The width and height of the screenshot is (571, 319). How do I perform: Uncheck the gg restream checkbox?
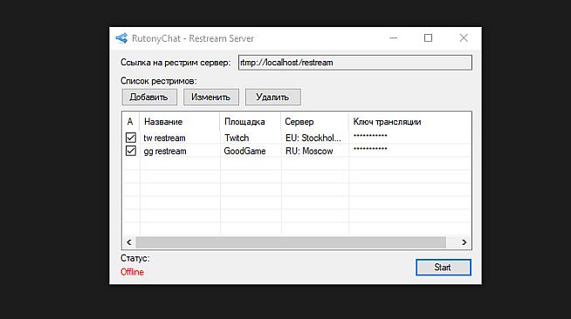(131, 151)
